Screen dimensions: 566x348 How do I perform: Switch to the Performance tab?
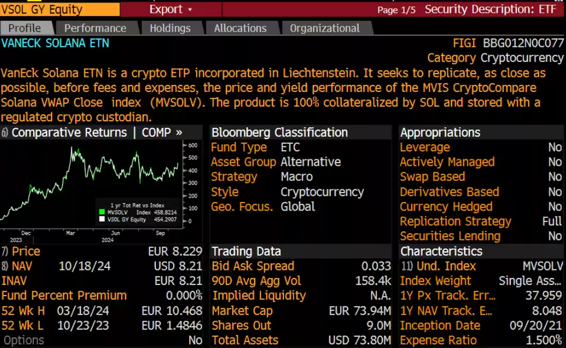(95, 28)
